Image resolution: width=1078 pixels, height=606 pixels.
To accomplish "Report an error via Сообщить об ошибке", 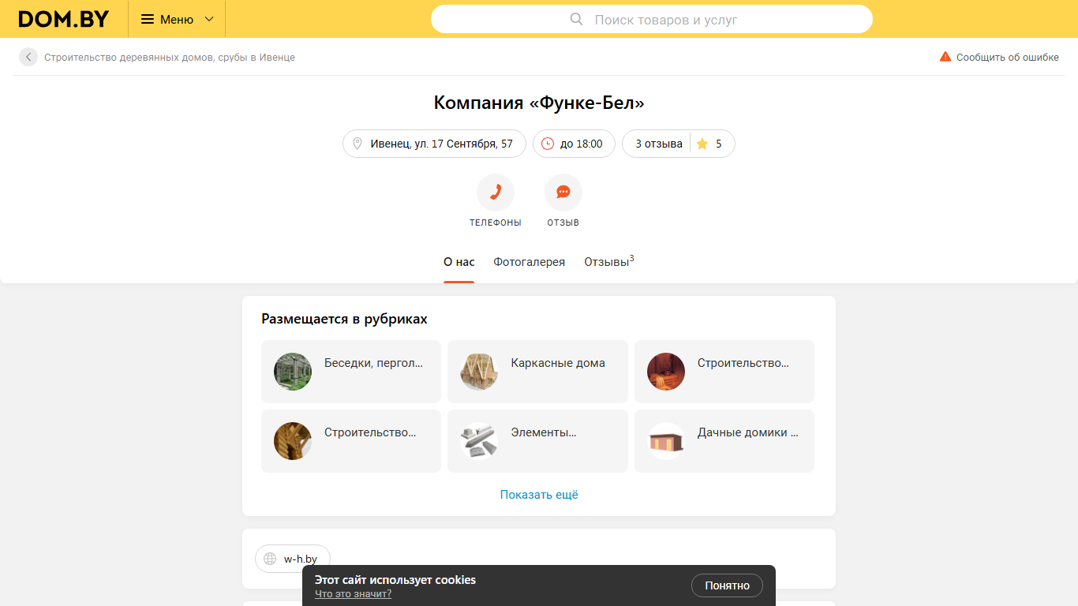I will [1008, 58].
